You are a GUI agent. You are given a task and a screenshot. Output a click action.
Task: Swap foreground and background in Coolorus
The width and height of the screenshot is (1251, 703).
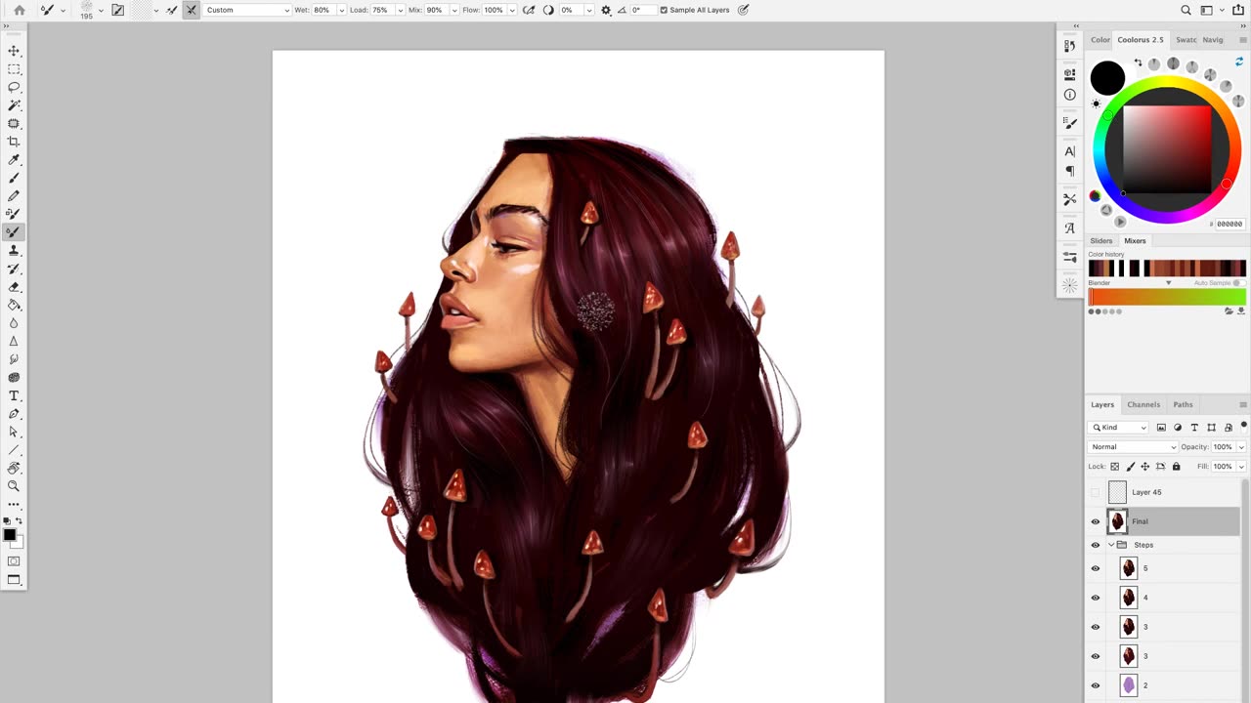tap(1138, 63)
